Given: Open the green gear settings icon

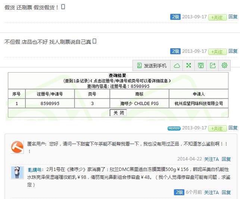Looking at the screenshot, I should 224,65.
